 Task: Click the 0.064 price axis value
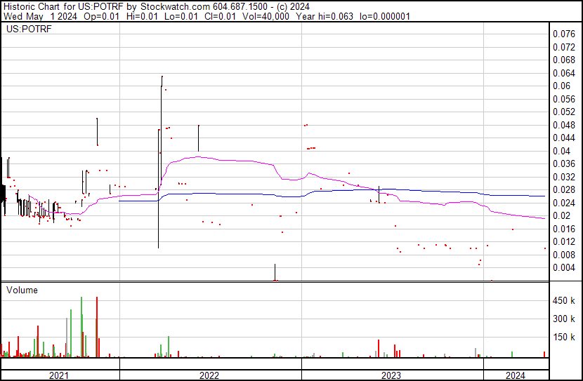tap(564, 73)
